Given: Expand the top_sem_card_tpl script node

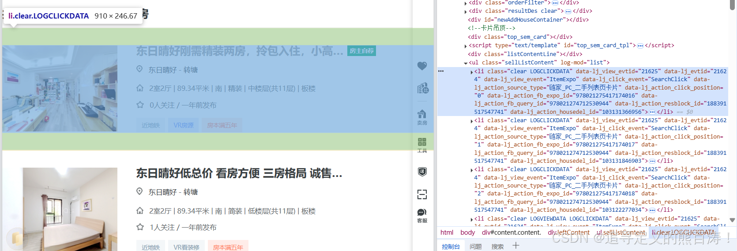Looking at the screenshot, I should 466,45.
